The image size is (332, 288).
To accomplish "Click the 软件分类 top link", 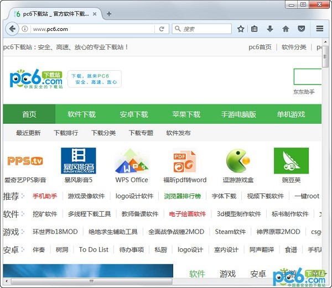I will (294, 47).
